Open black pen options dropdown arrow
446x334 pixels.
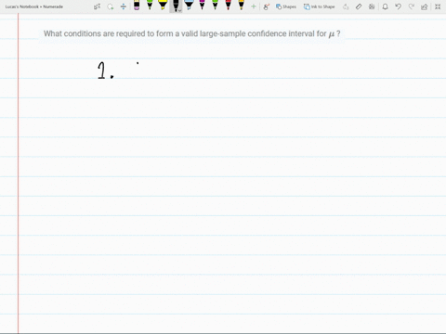tap(179, 10)
